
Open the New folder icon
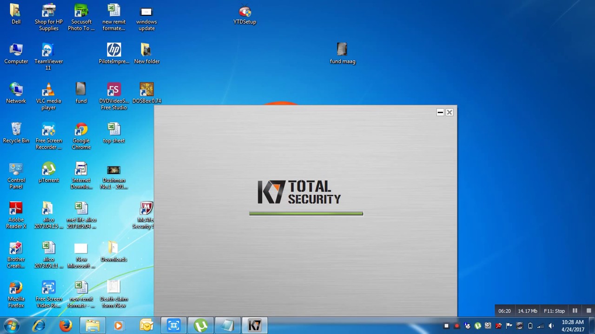click(x=146, y=54)
